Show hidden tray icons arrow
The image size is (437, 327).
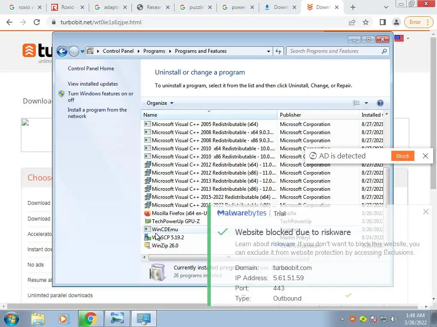pos(342,319)
